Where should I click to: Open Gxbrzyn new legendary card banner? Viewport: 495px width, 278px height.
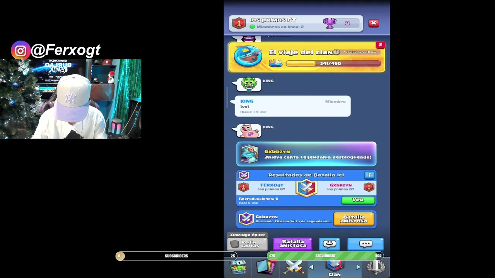306,154
